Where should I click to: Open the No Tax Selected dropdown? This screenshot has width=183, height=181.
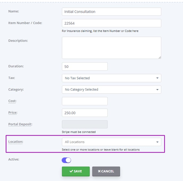coord(111,78)
